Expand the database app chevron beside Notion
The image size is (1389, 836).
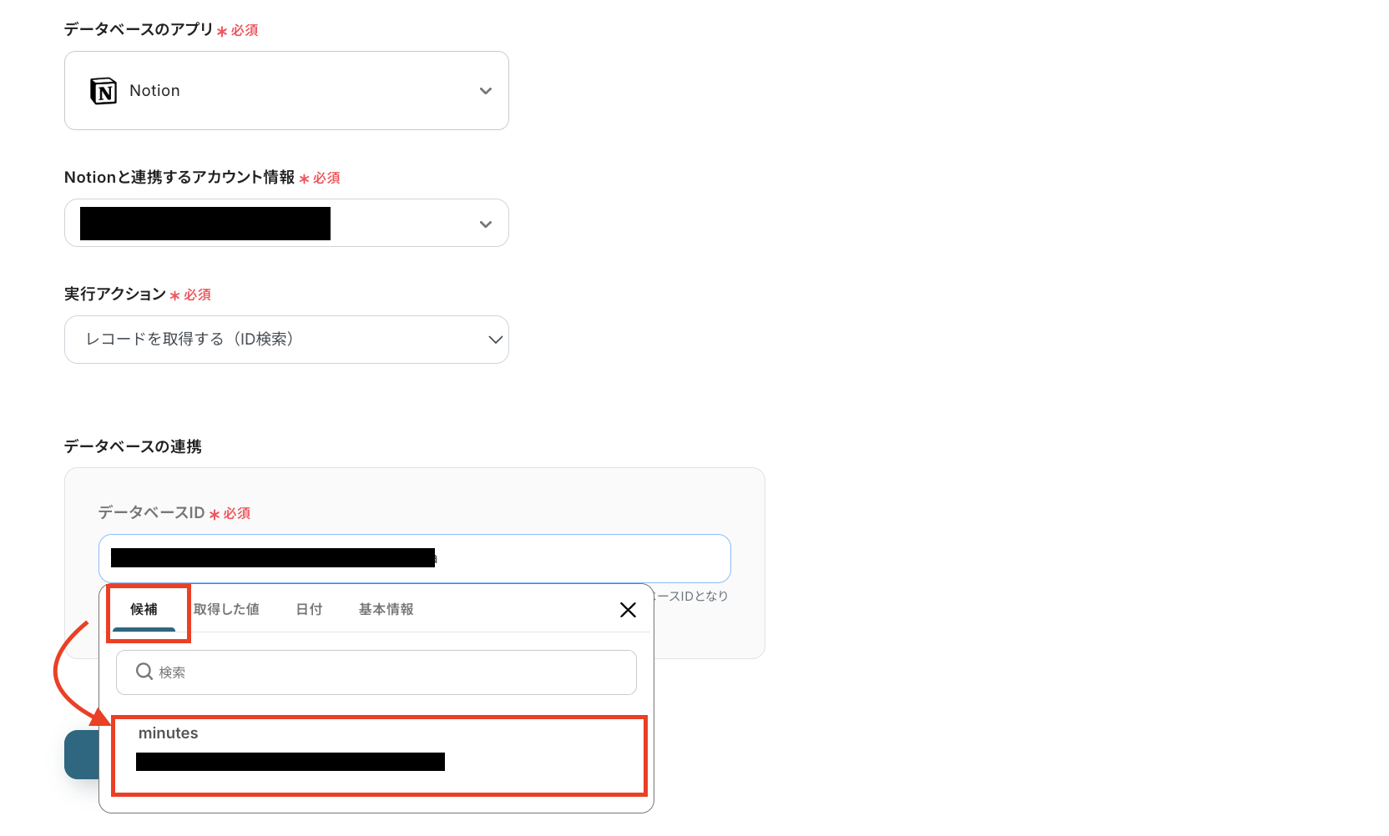[486, 91]
